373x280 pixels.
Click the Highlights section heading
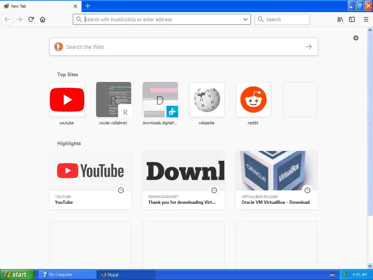pos(69,143)
